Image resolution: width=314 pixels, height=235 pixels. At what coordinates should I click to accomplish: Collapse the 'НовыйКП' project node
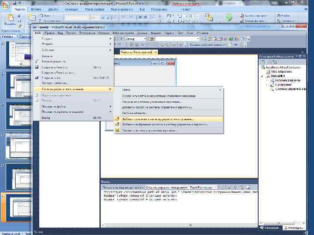tap(262, 76)
